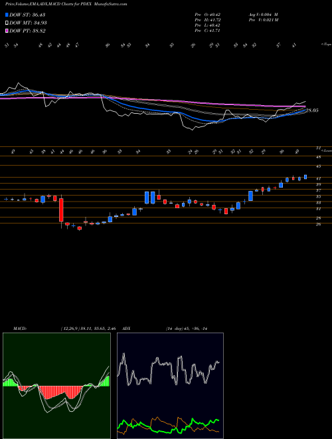Screen dimensions: 332x439
Task: Click the 28.05 EMA line label
Action: (x=312, y=110)
